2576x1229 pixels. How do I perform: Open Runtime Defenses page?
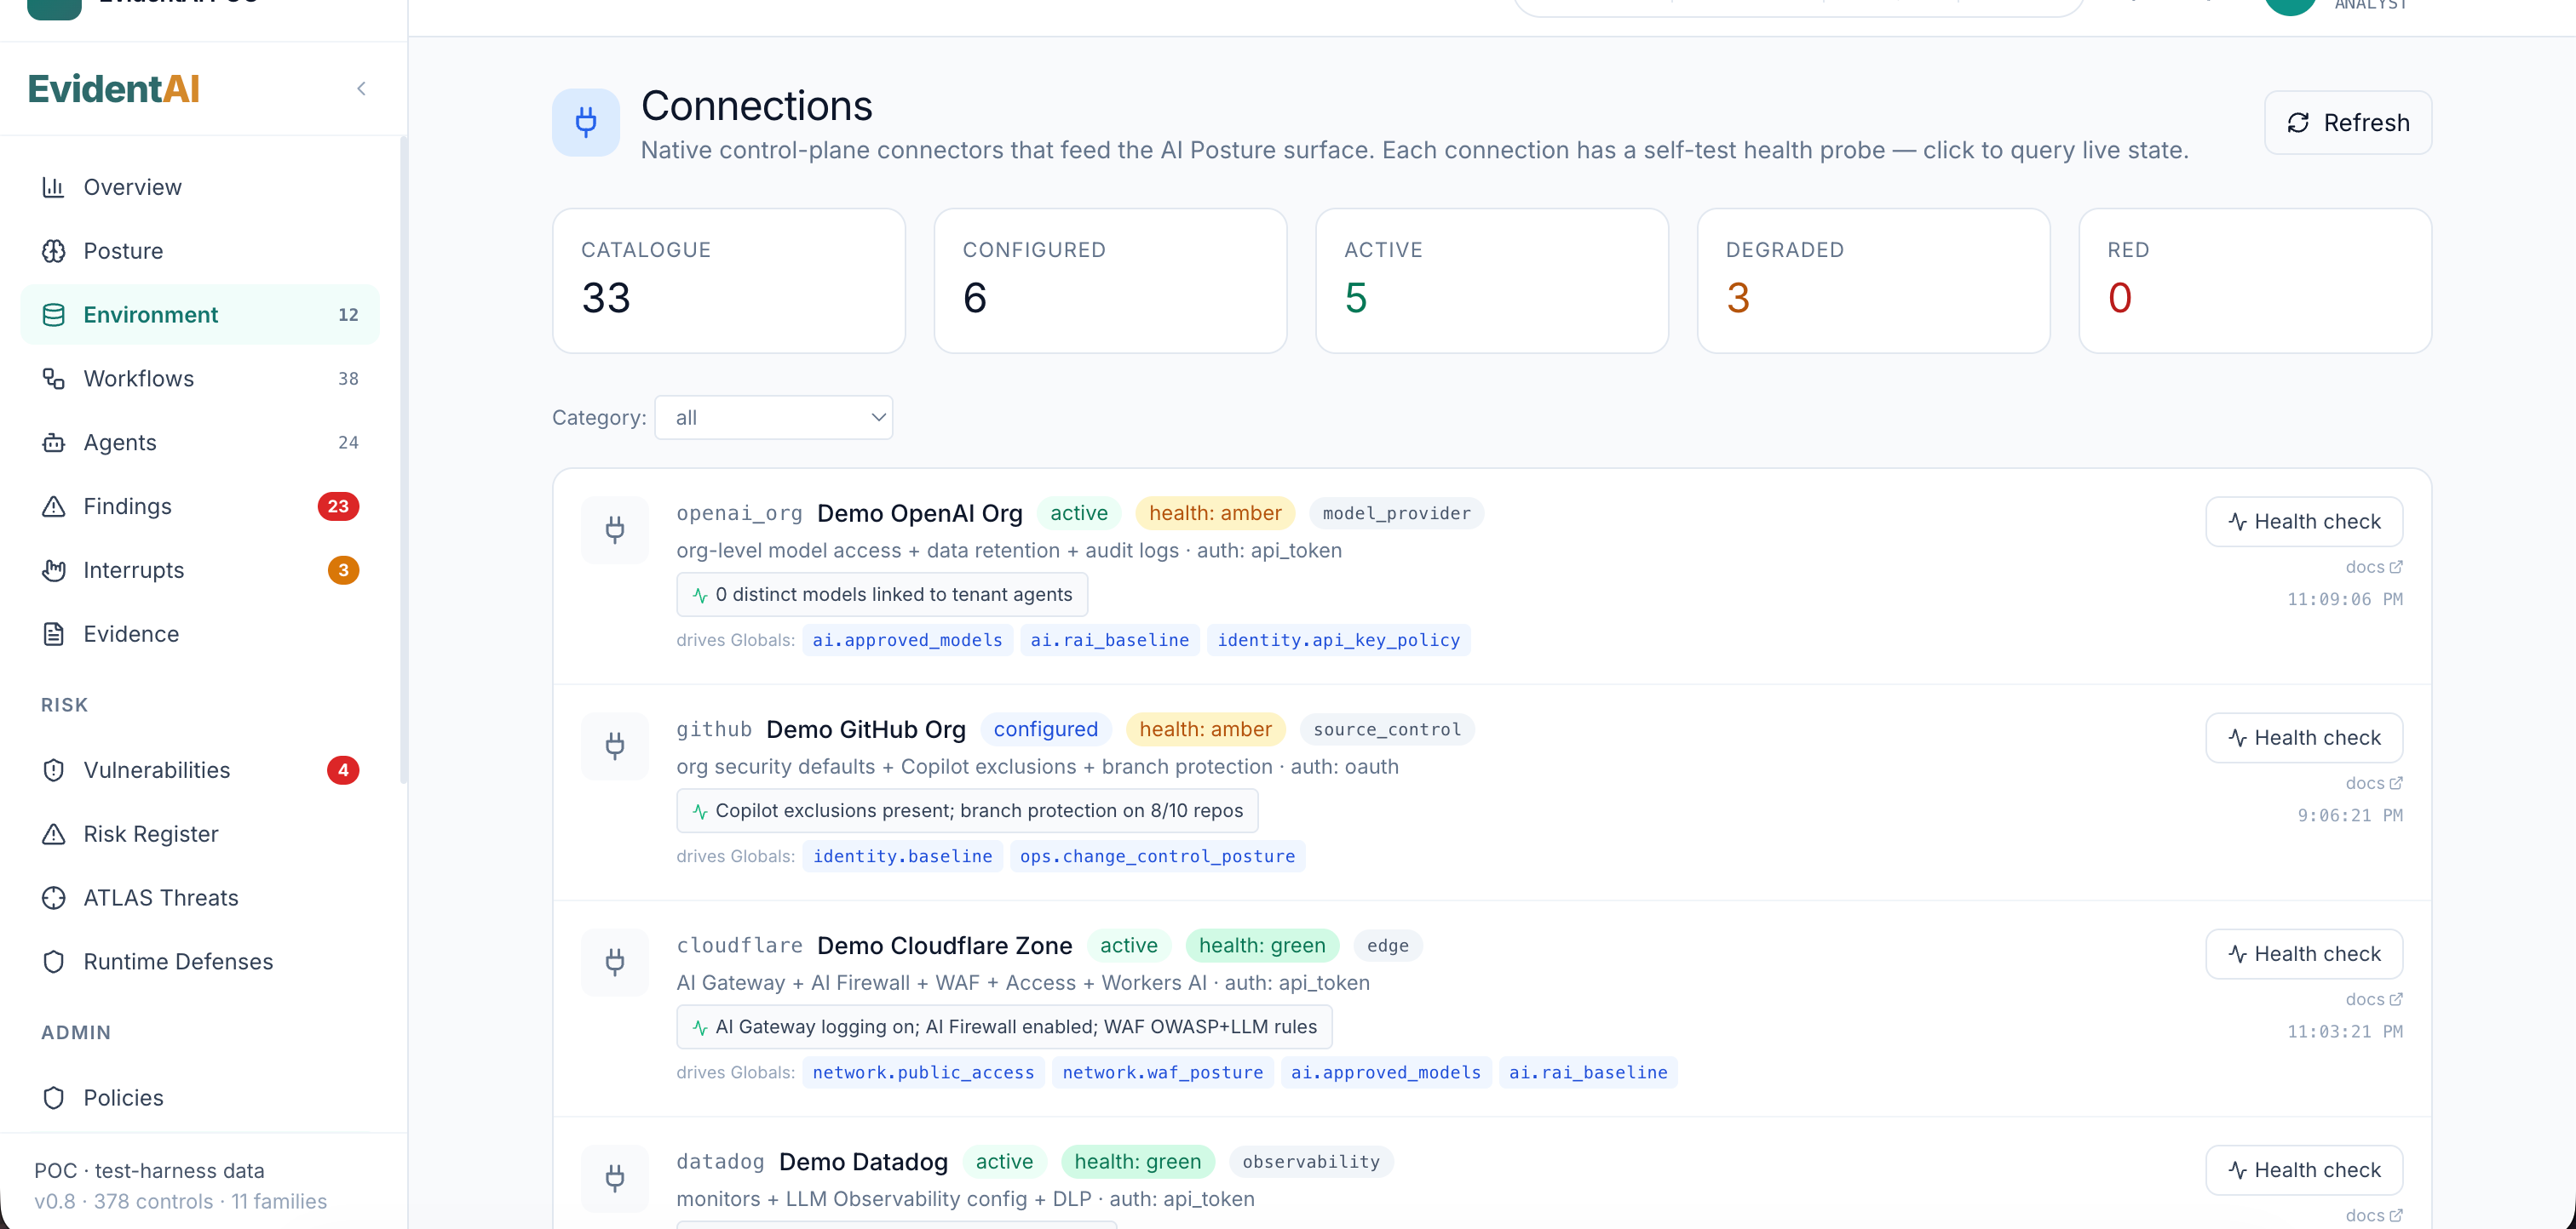(x=200, y=963)
